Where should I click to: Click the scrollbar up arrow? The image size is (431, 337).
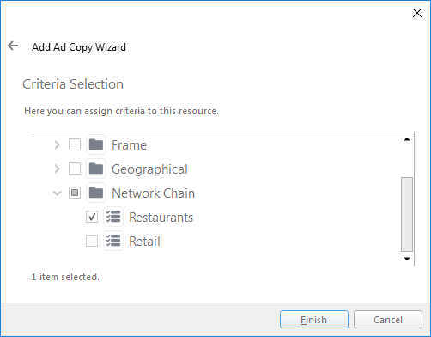pos(407,139)
